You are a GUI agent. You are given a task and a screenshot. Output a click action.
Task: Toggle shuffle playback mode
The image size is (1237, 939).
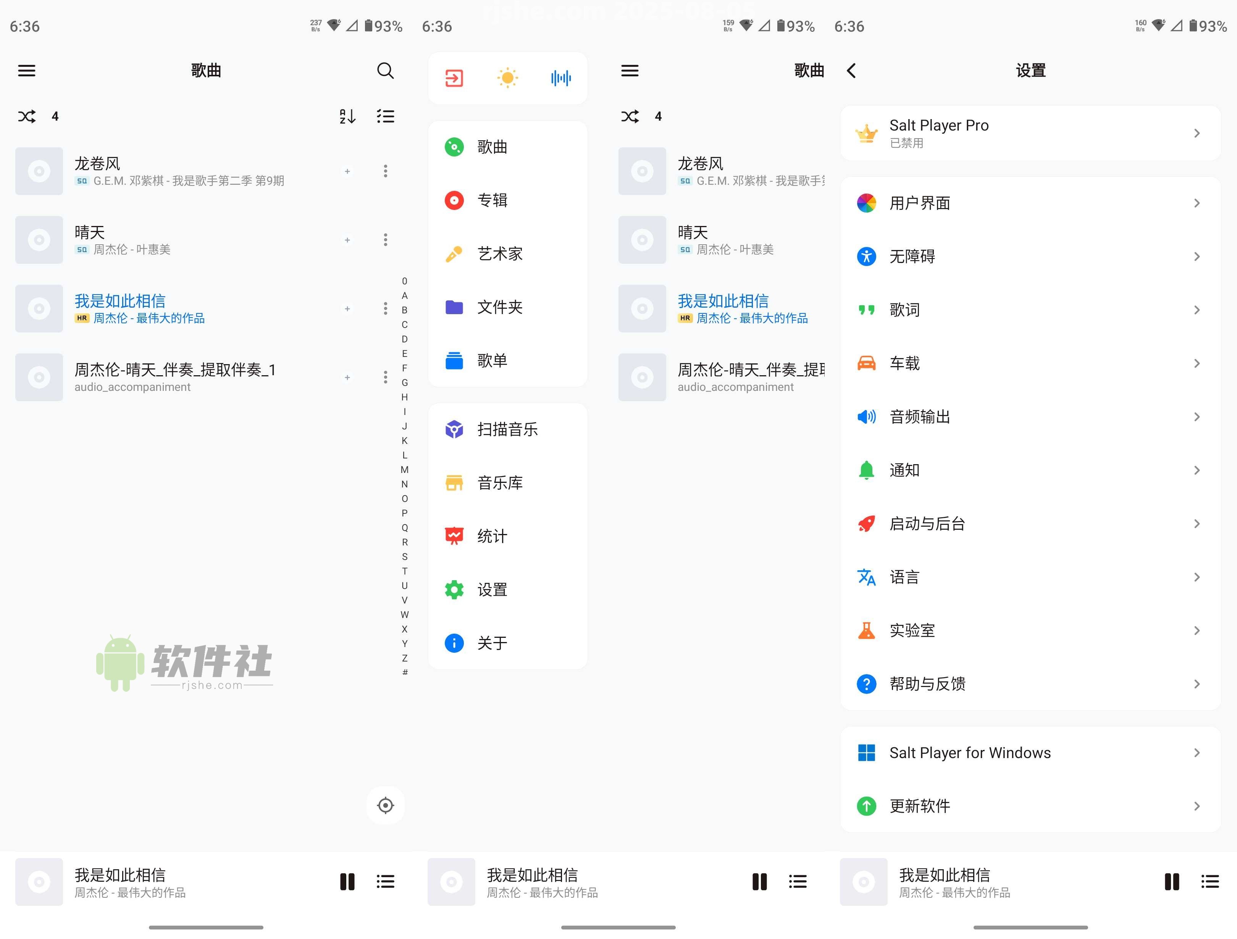27,116
